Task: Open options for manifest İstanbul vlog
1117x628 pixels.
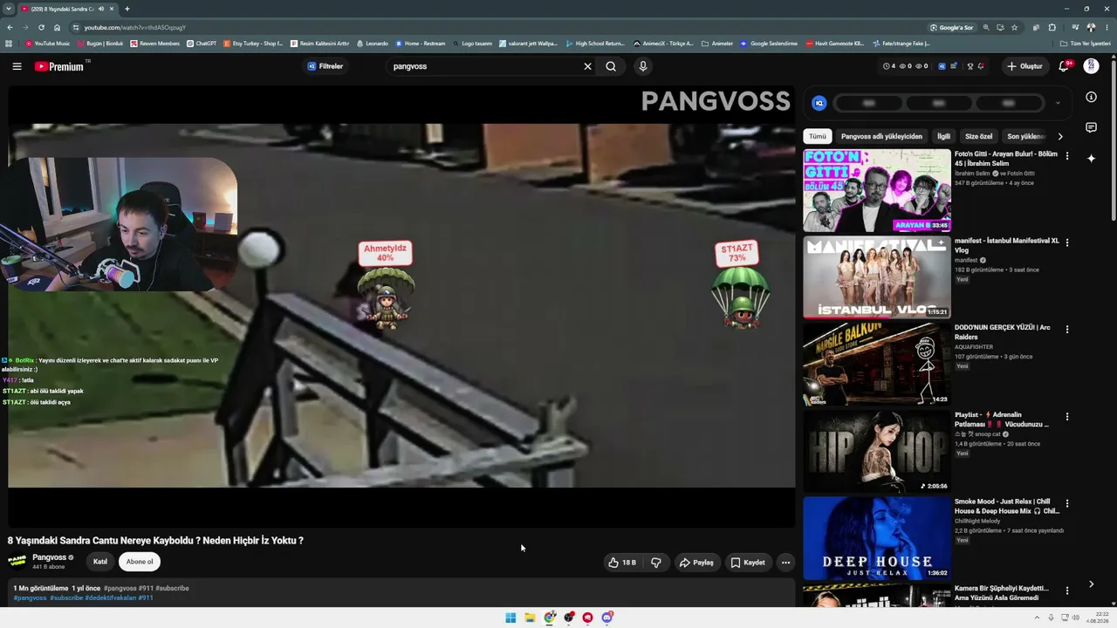Action: (x=1066, y=242)
